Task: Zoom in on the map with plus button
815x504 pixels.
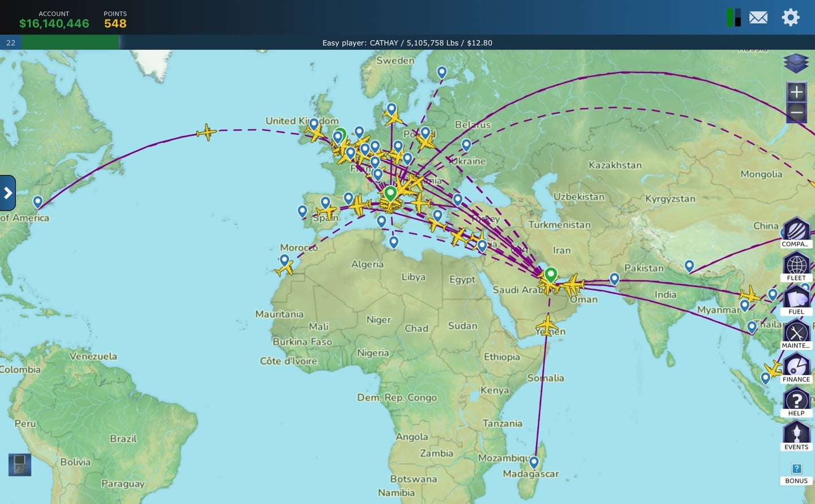Action: [x=796, y=92]
